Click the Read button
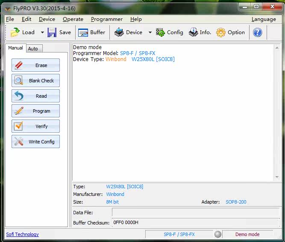This screenshot has height=242, width=285. pyautogui.click(x=36, y=96)
